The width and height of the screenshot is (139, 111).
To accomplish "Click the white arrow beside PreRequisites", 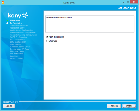I will (x=7, y=23).
